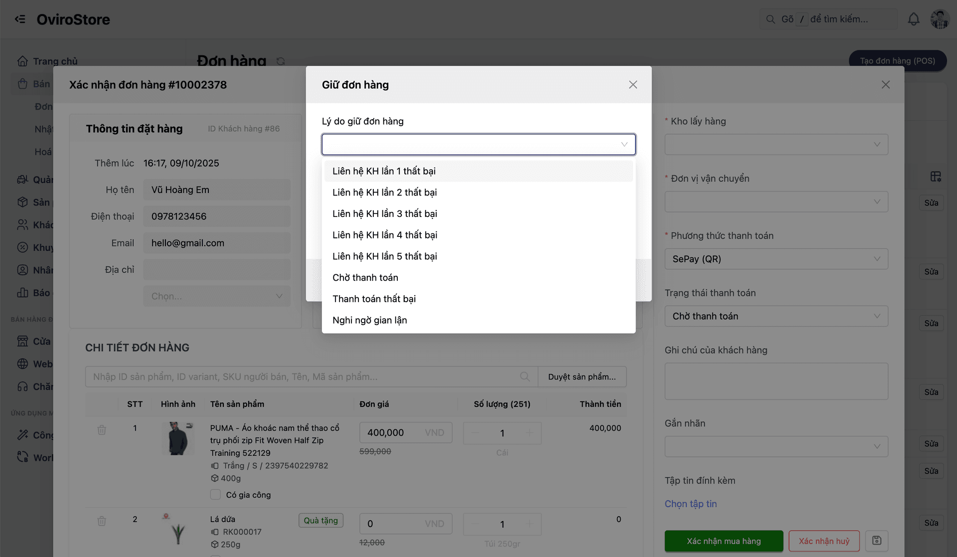Click the table column settings icon
Image resolution: width=957 pixels, height=557 pixels.
tap(936, 177)
